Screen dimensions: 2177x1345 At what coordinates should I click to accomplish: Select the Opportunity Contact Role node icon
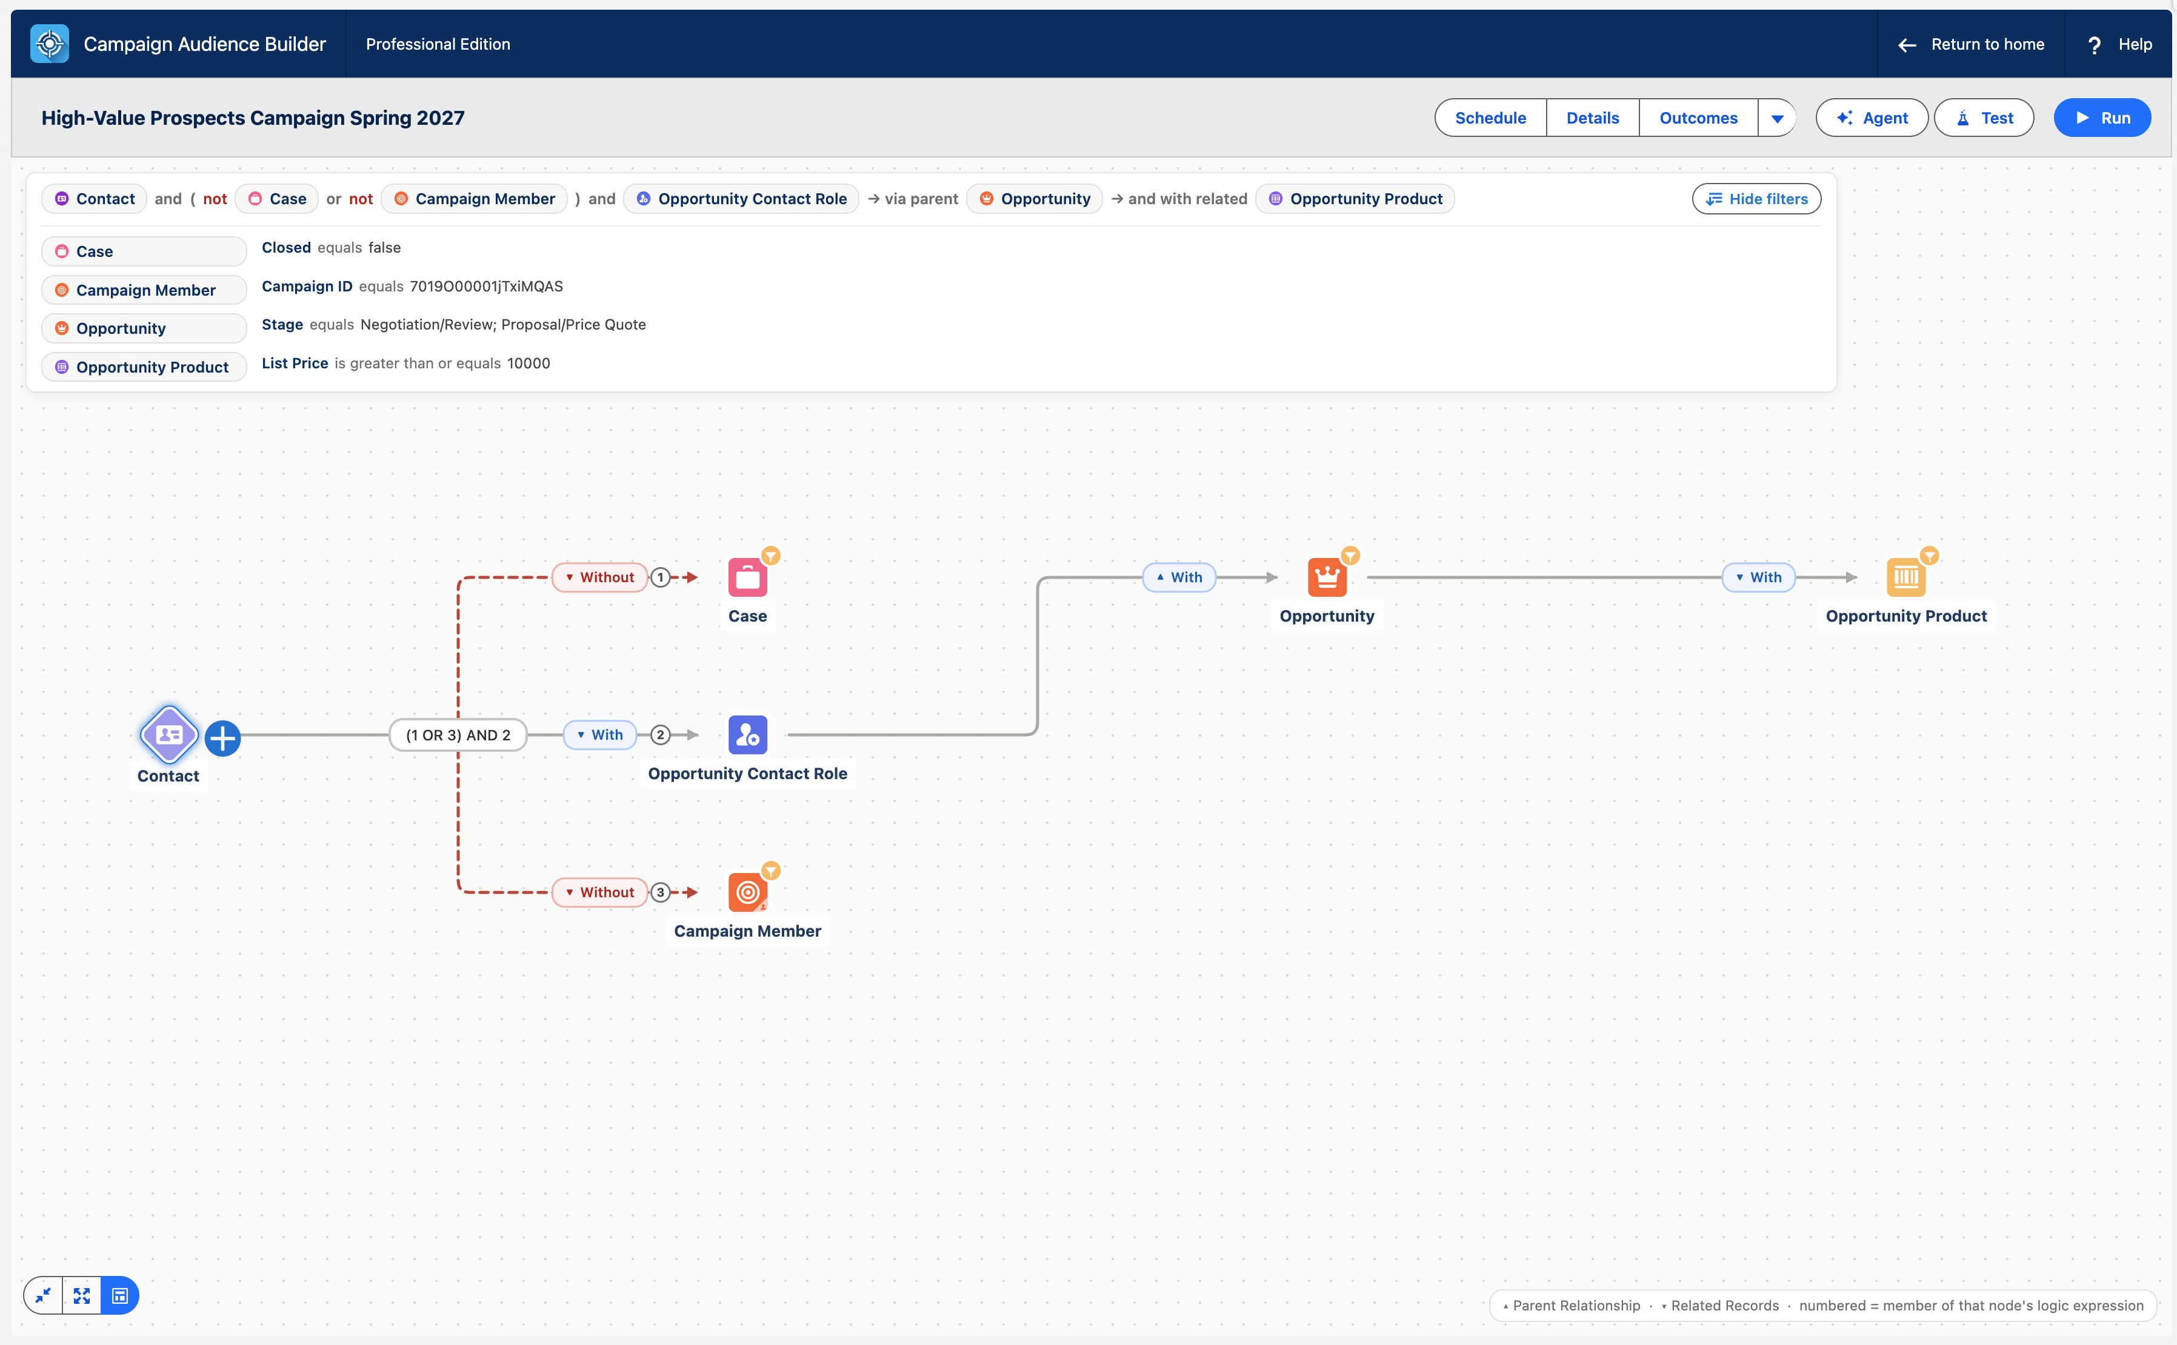[747, 735]
